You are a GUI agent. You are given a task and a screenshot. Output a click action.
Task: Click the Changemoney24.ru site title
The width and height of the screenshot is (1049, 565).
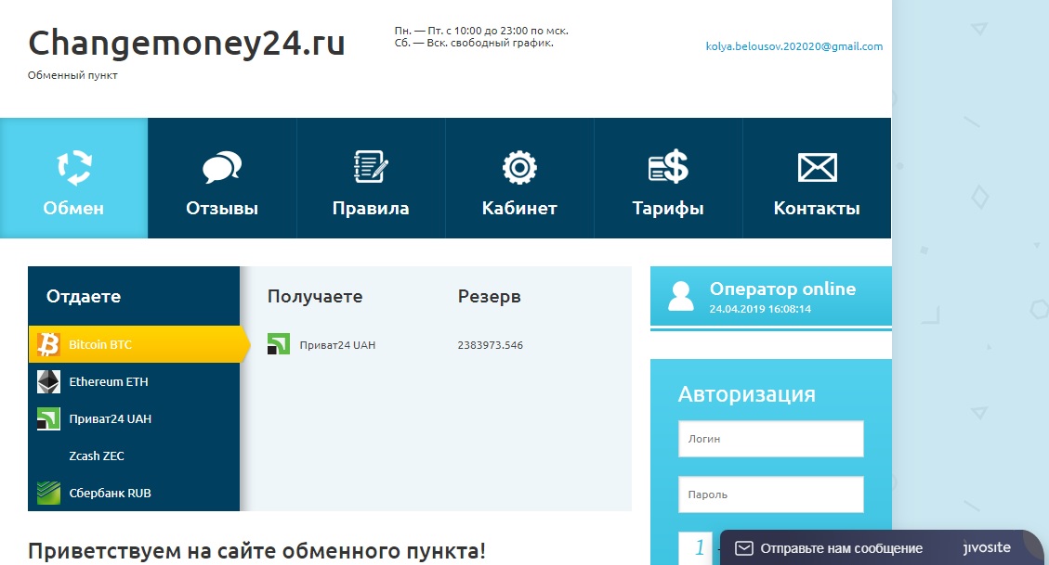coord(187,44)
